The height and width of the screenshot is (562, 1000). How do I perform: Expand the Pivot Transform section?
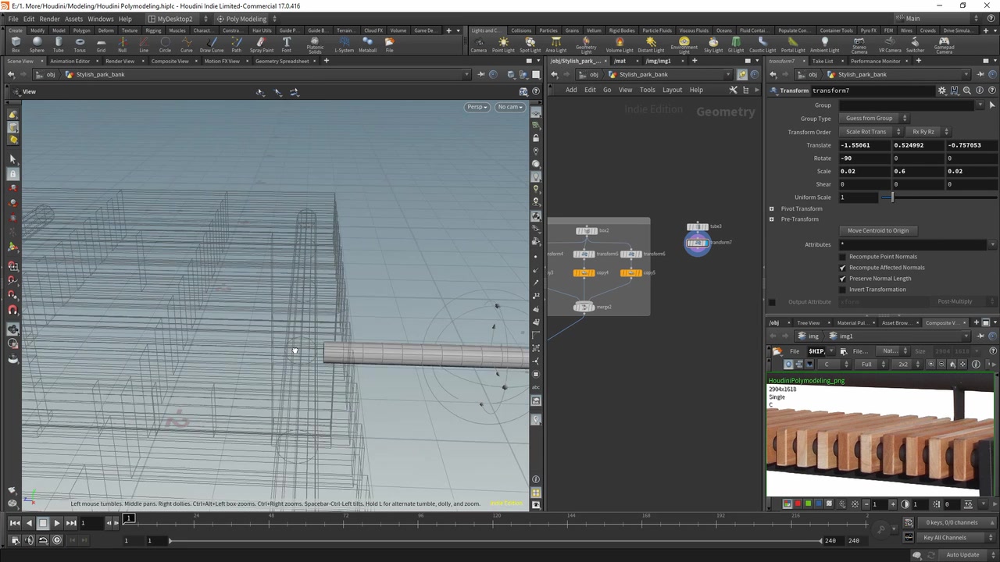[772, 208]
